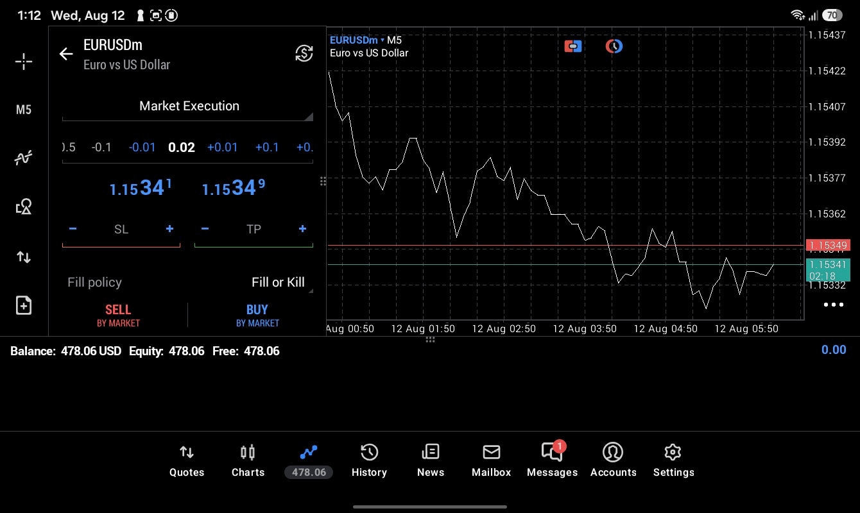This screenshot has height=513, width=860.
Task: Tap the trade arrows icon in sidebar
Action: point(24,257)
